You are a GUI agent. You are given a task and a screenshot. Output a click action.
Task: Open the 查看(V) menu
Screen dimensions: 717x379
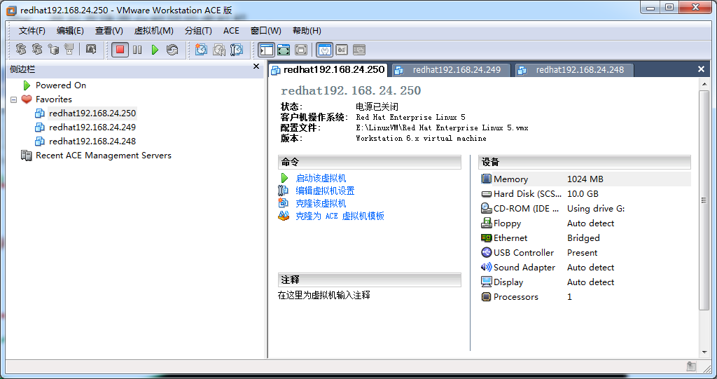[x=109, y=31]
